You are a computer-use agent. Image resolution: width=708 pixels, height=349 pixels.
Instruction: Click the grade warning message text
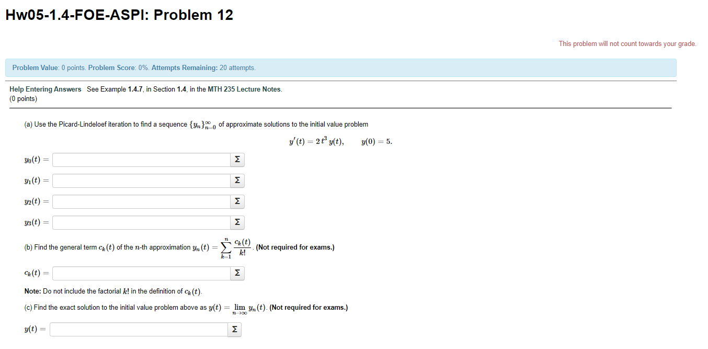tap(627, 43)
